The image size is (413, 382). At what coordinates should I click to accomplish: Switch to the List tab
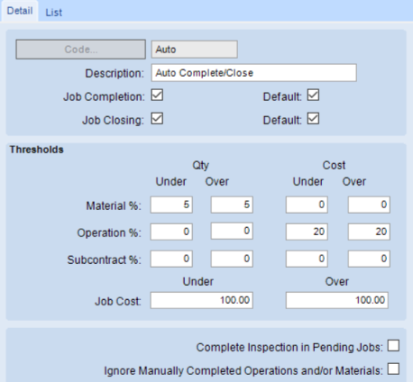pos(53,13)
